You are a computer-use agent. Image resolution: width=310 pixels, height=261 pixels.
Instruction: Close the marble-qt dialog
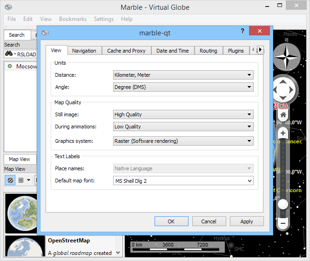[260, 31]
